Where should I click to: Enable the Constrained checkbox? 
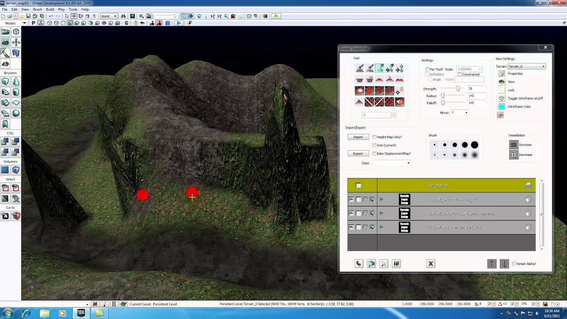[x=460, y=74]
